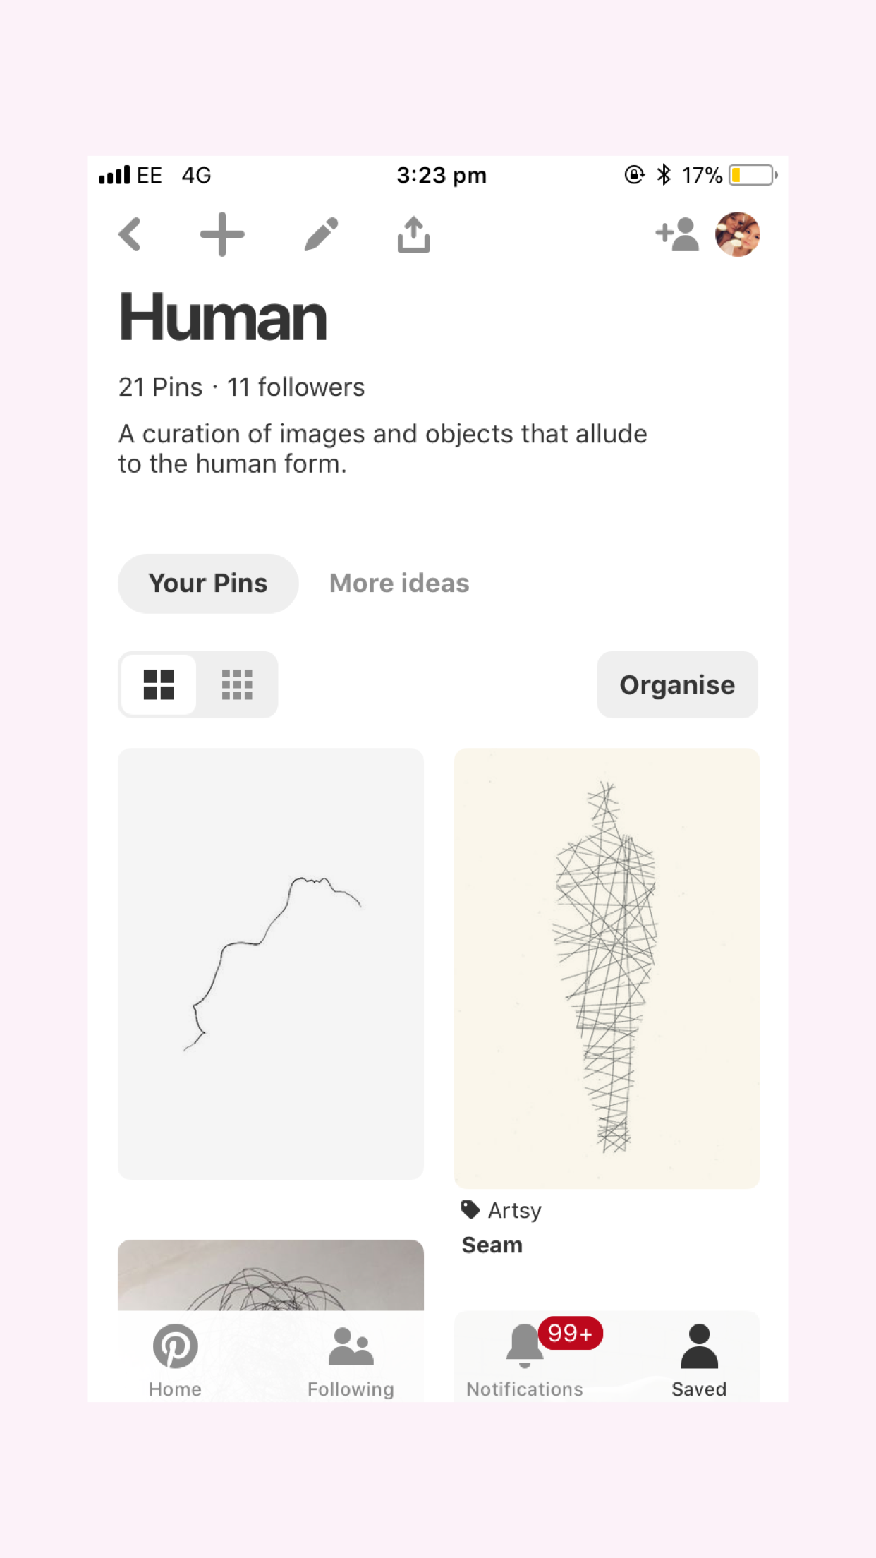The image size is (876, 1558).
Task: Invite collaborators with add-person icon
Action: (x=677, y=234)
